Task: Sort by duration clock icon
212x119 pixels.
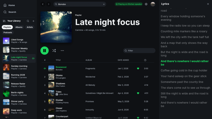Action: [x=145, y=60]
